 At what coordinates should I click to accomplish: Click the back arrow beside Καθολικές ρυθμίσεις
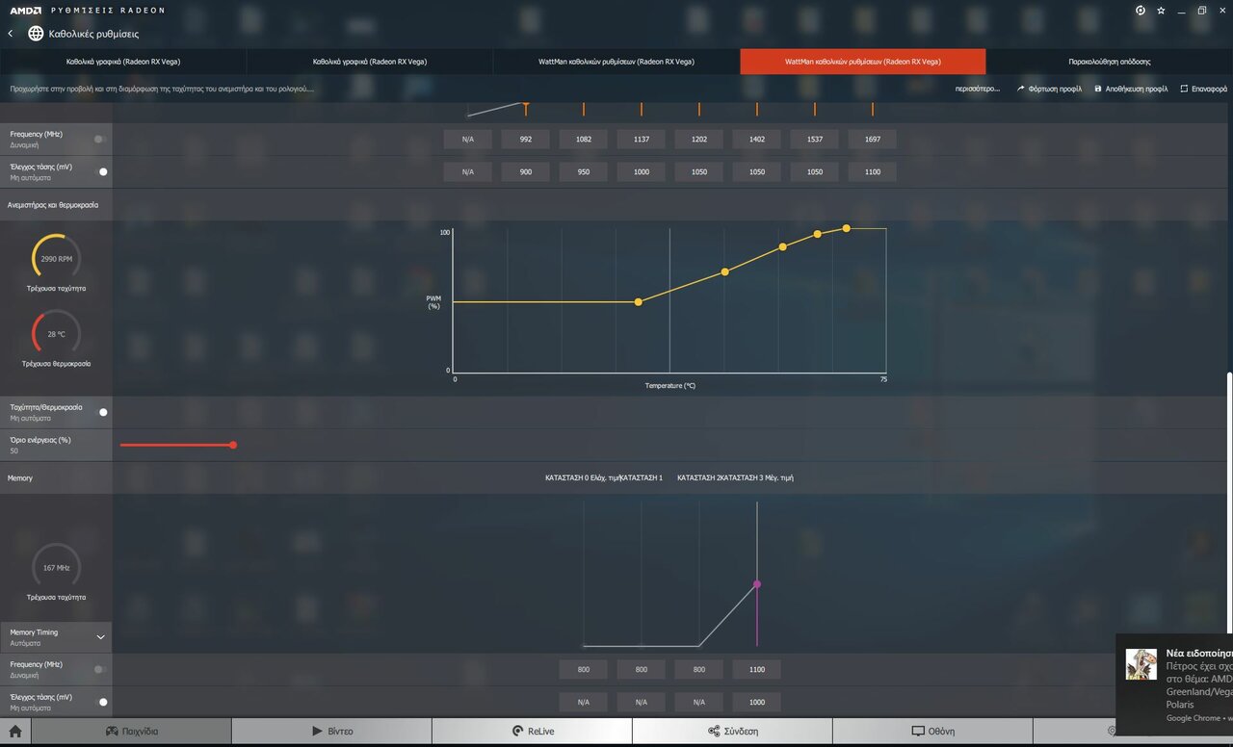pos(11,34)
